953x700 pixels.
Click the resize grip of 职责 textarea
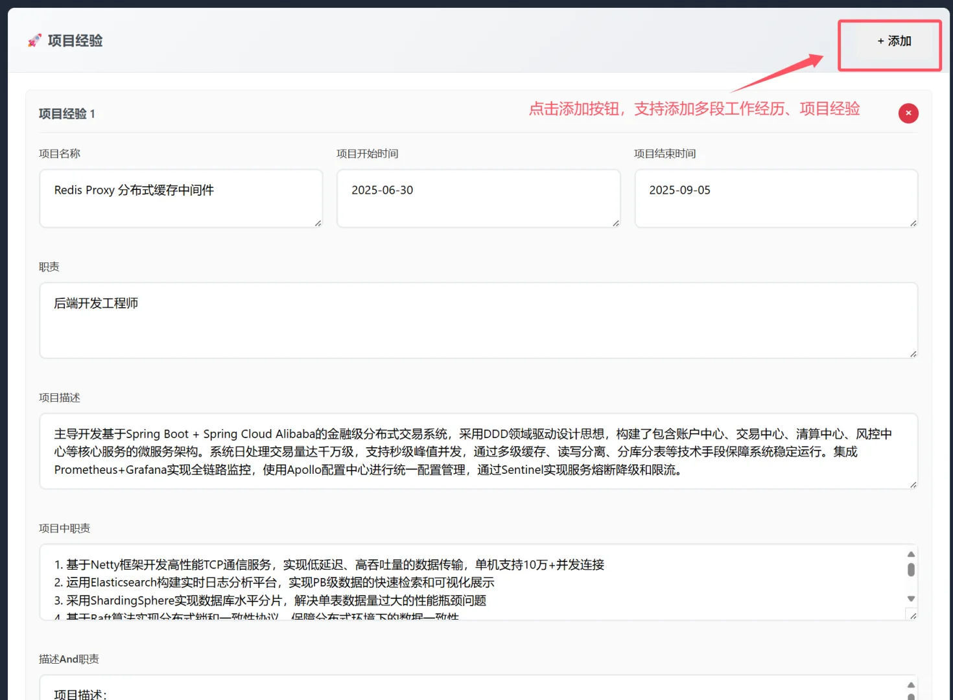click(913, 353)
